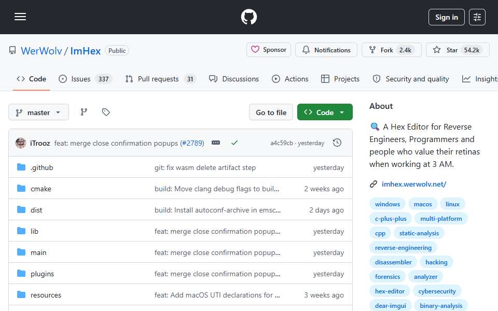Screen dimensions: 498x311
Task: Open pull request #2789 link
Action: (193, 144)
